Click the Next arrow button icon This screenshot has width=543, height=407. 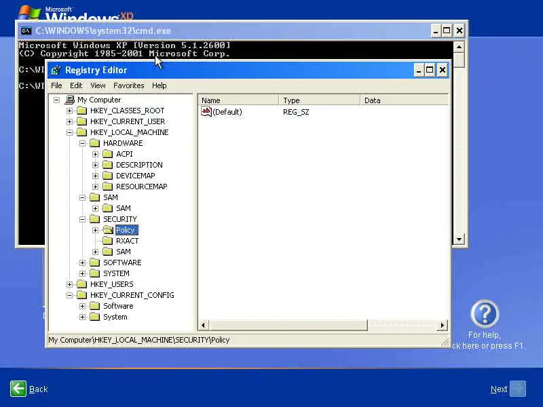tap(518, 389)
